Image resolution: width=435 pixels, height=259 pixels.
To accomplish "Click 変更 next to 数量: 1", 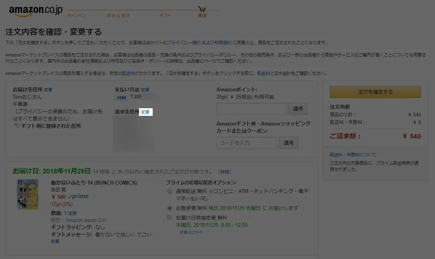I will tap(72, 213).
